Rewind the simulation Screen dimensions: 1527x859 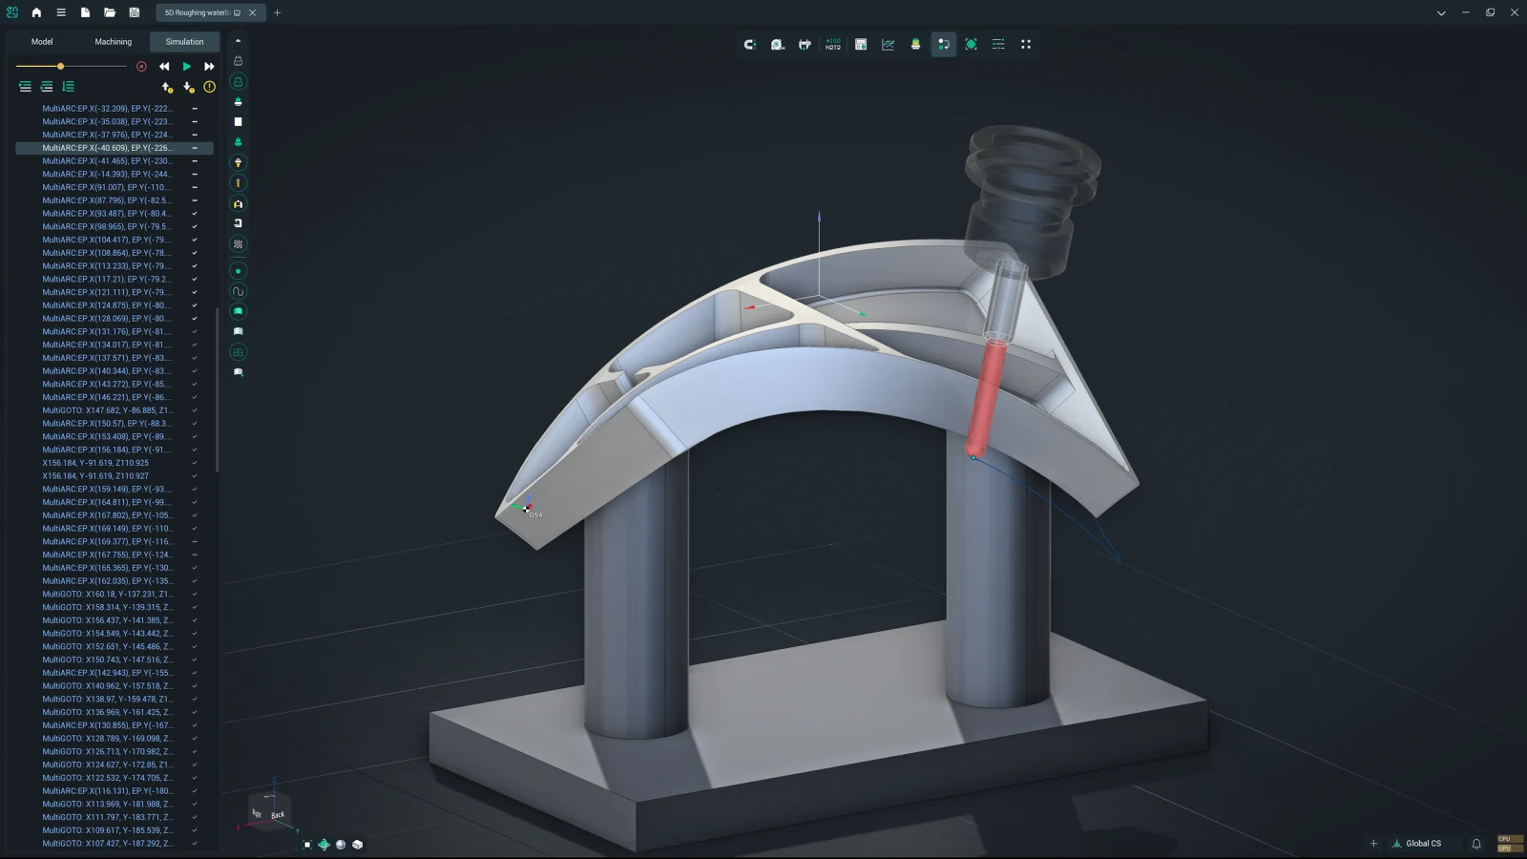tap(164, 67)
